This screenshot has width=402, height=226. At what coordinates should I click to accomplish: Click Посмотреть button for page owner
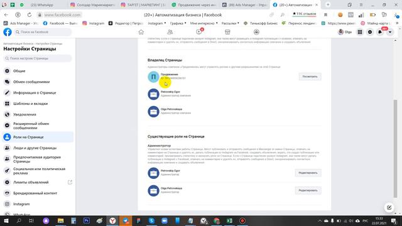point(310,77)
